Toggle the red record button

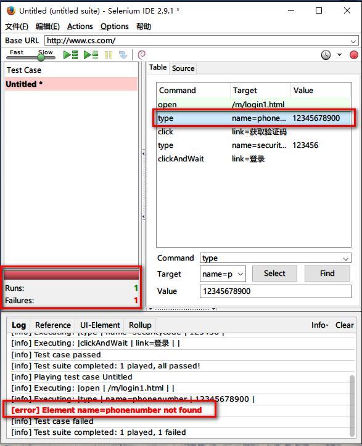[354, 55]
